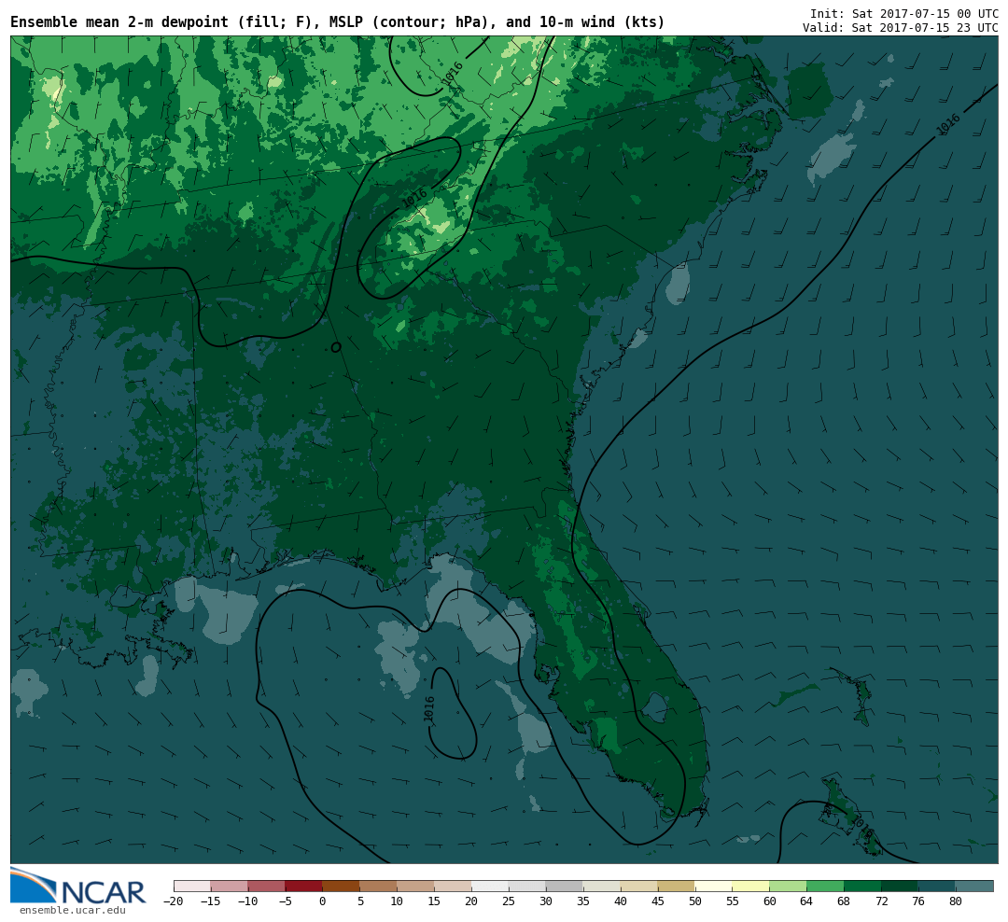
Task: Pick the 20 to 25 near-white swatch
Action: coord(490,886)
